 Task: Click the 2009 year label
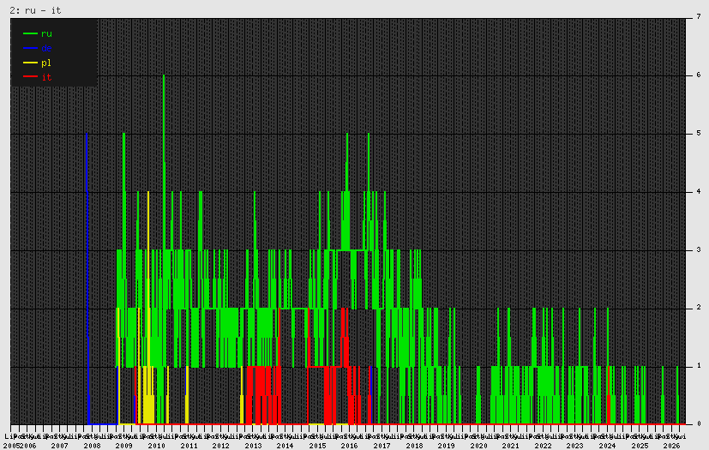click(x=124, y=446)
